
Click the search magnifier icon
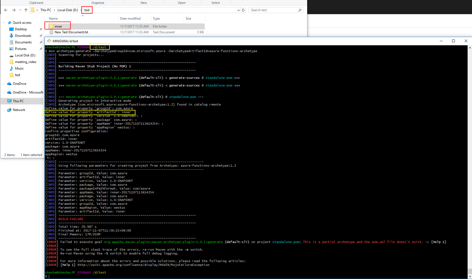tap(300, 10)
